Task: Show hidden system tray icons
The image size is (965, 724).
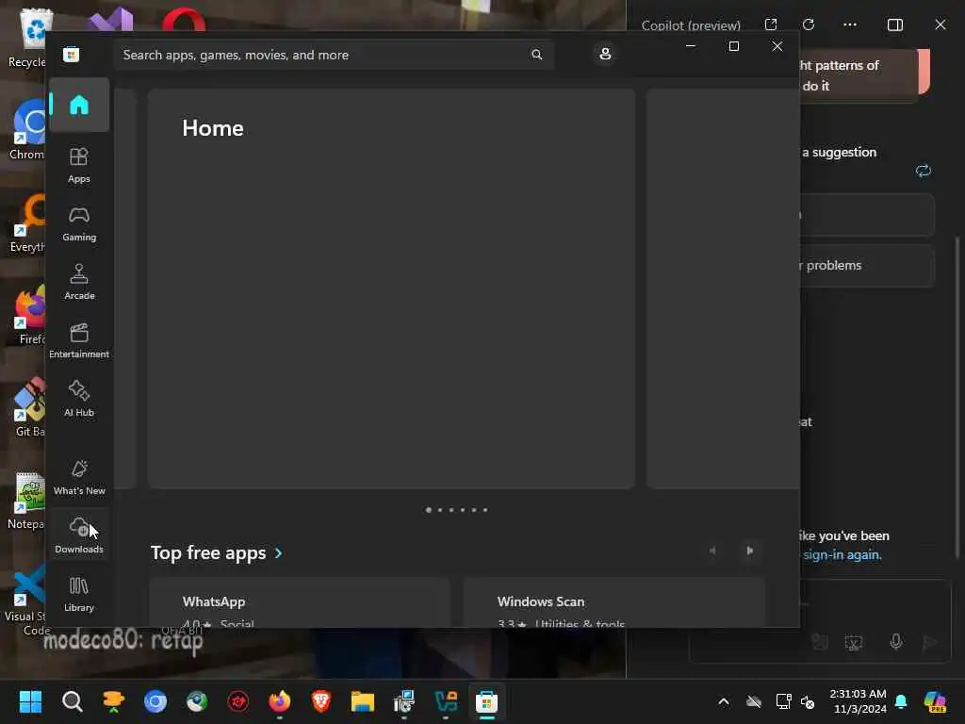Action: pyautogui.click(x=724, y=701)
